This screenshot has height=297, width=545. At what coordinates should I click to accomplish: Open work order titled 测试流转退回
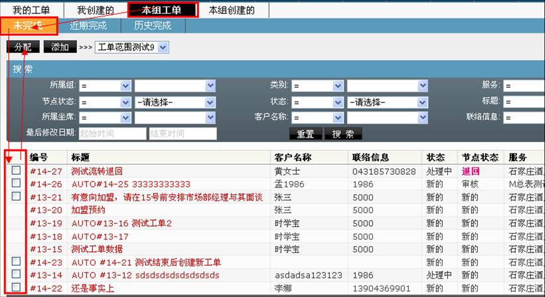pos(97,171)
